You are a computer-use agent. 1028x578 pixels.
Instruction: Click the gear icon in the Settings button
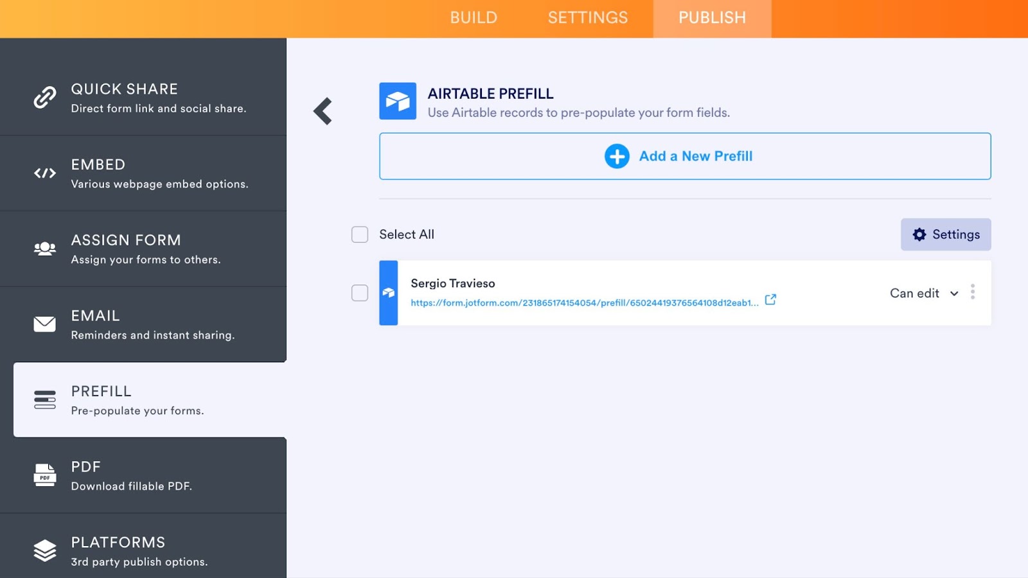click(919, 234)
